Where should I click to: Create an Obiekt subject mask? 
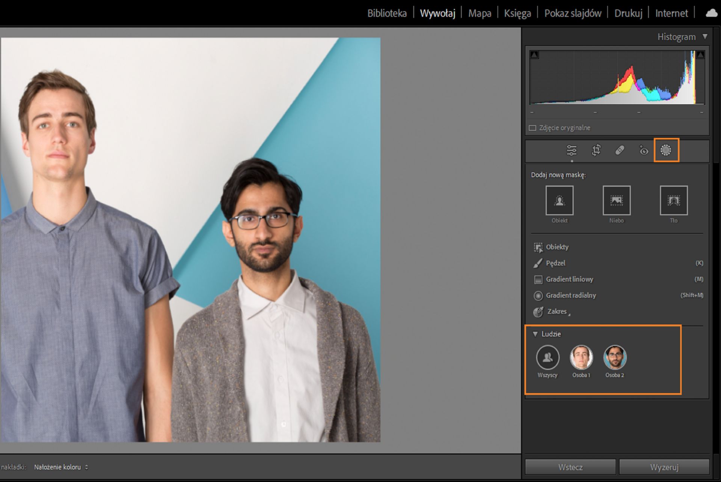(x=559, y=200)
